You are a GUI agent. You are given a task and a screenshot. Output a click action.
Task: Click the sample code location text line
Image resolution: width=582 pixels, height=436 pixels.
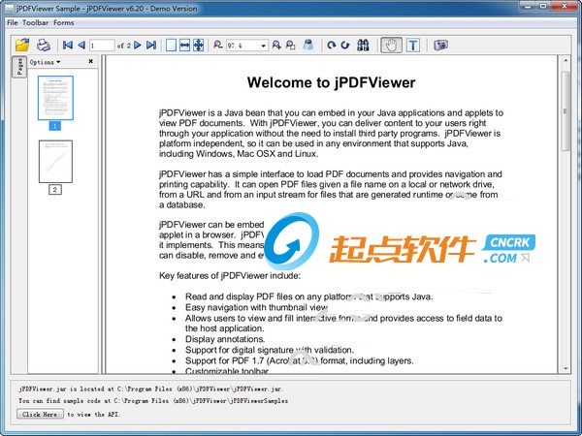[x=153, y=401]
